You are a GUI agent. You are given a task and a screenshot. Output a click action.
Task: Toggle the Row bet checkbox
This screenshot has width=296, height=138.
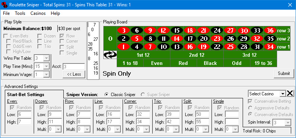(62, 36)
